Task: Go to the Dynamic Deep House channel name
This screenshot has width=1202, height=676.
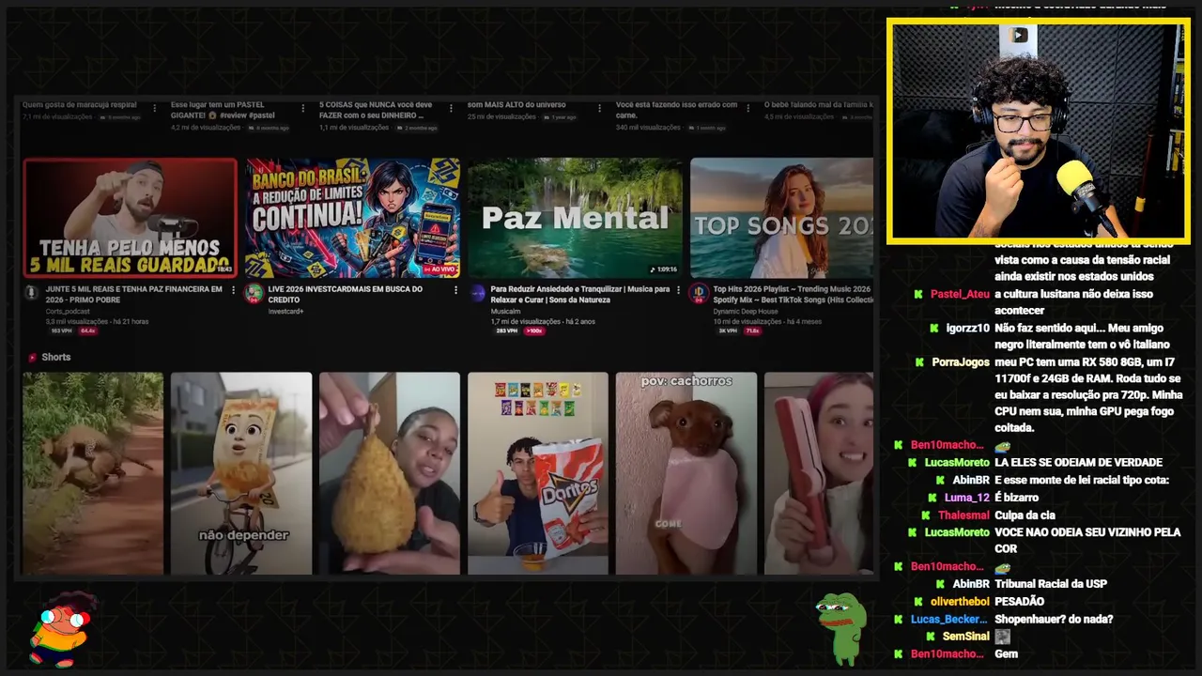Action: [746, 311]
